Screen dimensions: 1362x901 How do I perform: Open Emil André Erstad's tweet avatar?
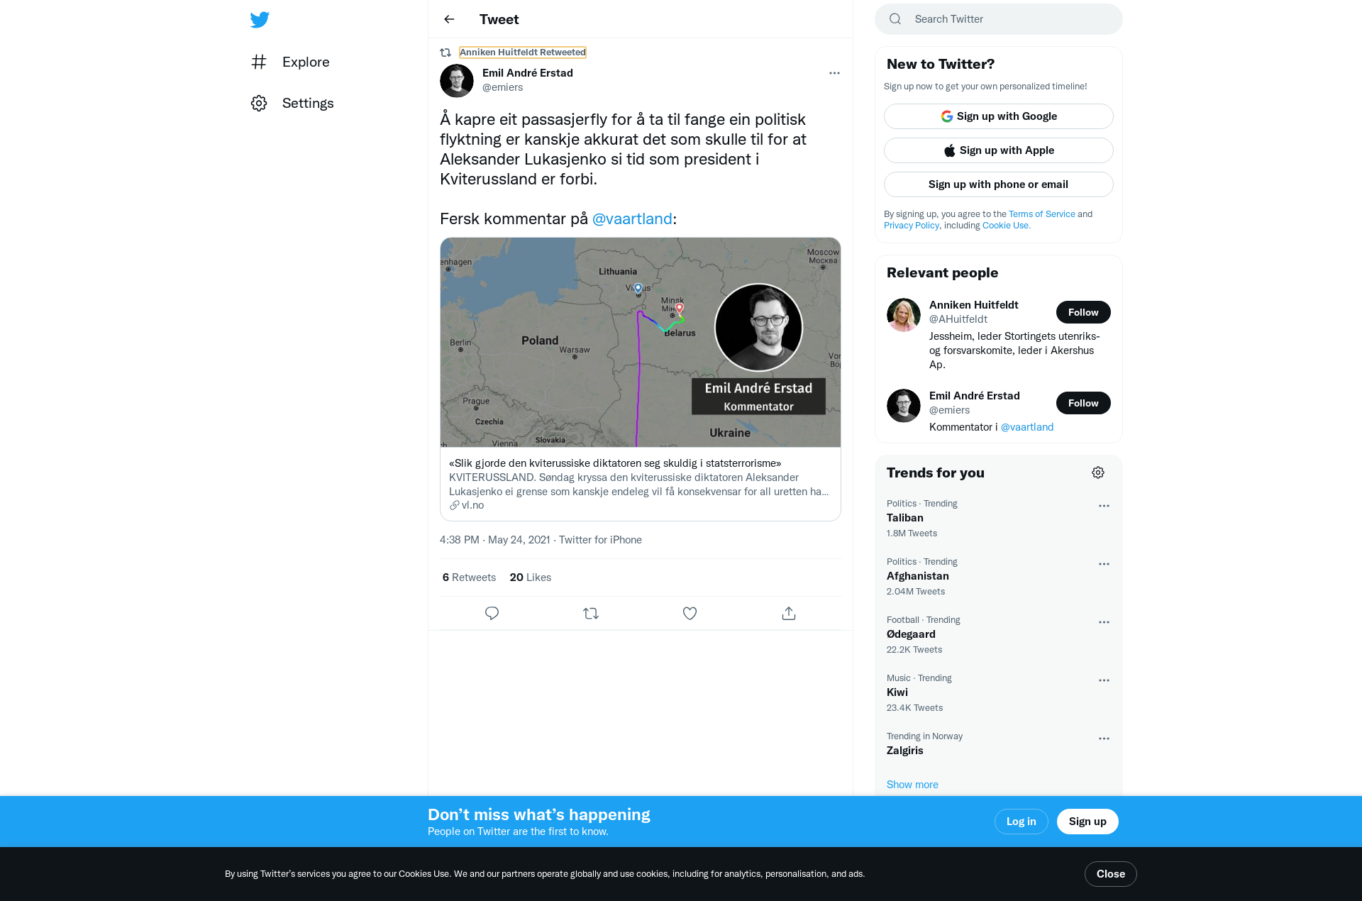click(457, 80)
